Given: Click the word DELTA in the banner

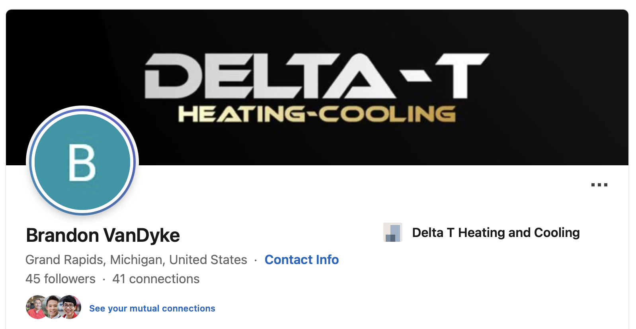Looking at the screenshot, I should click(x=267, y=76).
